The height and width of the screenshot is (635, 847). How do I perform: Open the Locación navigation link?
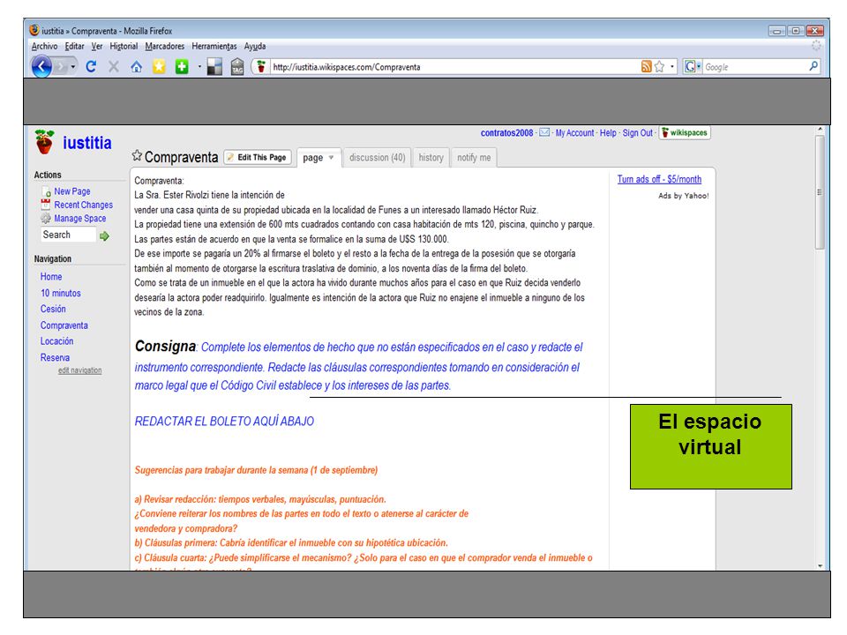click(x=56, y=341)
